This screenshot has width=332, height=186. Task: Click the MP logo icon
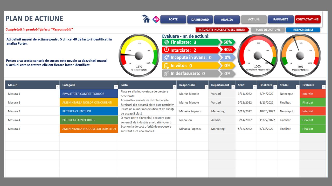click(156, 19)
